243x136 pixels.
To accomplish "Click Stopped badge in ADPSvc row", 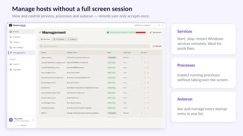I will [111, 113].
